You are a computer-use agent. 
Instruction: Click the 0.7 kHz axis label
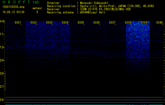[x=2, y=87]
